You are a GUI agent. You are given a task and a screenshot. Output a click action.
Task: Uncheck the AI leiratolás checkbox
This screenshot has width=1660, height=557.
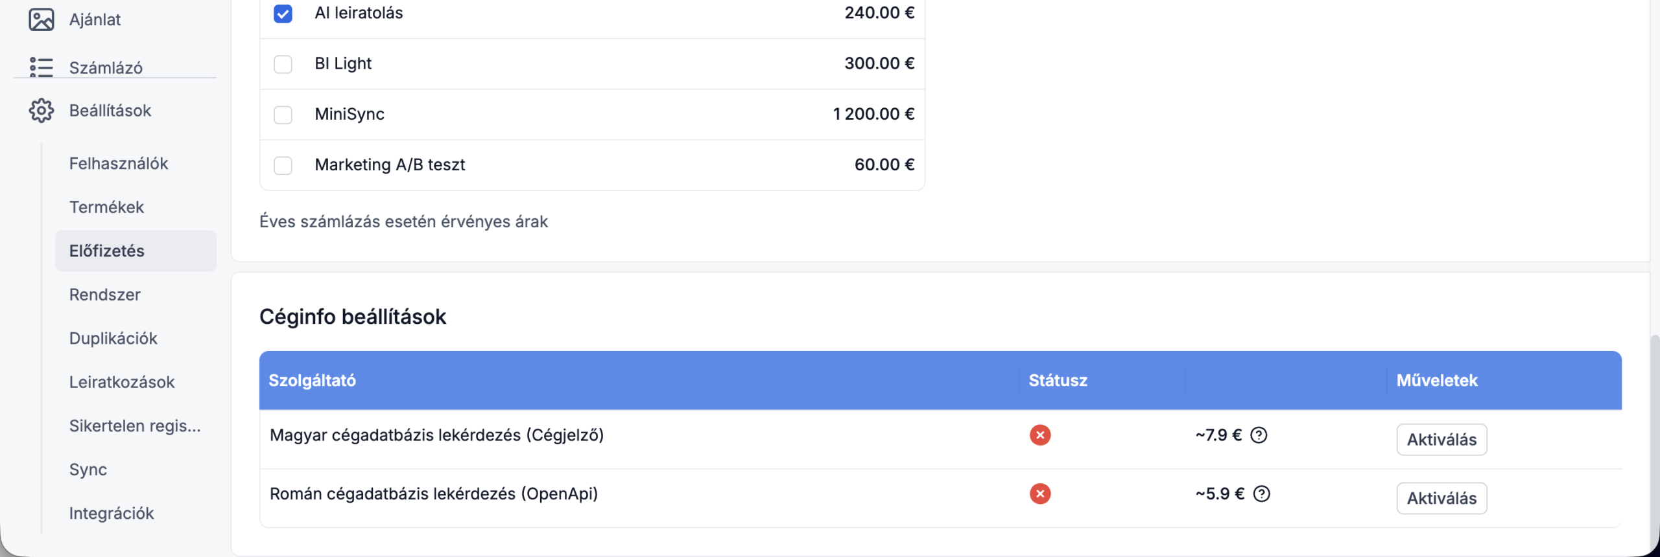coord(283,14)
